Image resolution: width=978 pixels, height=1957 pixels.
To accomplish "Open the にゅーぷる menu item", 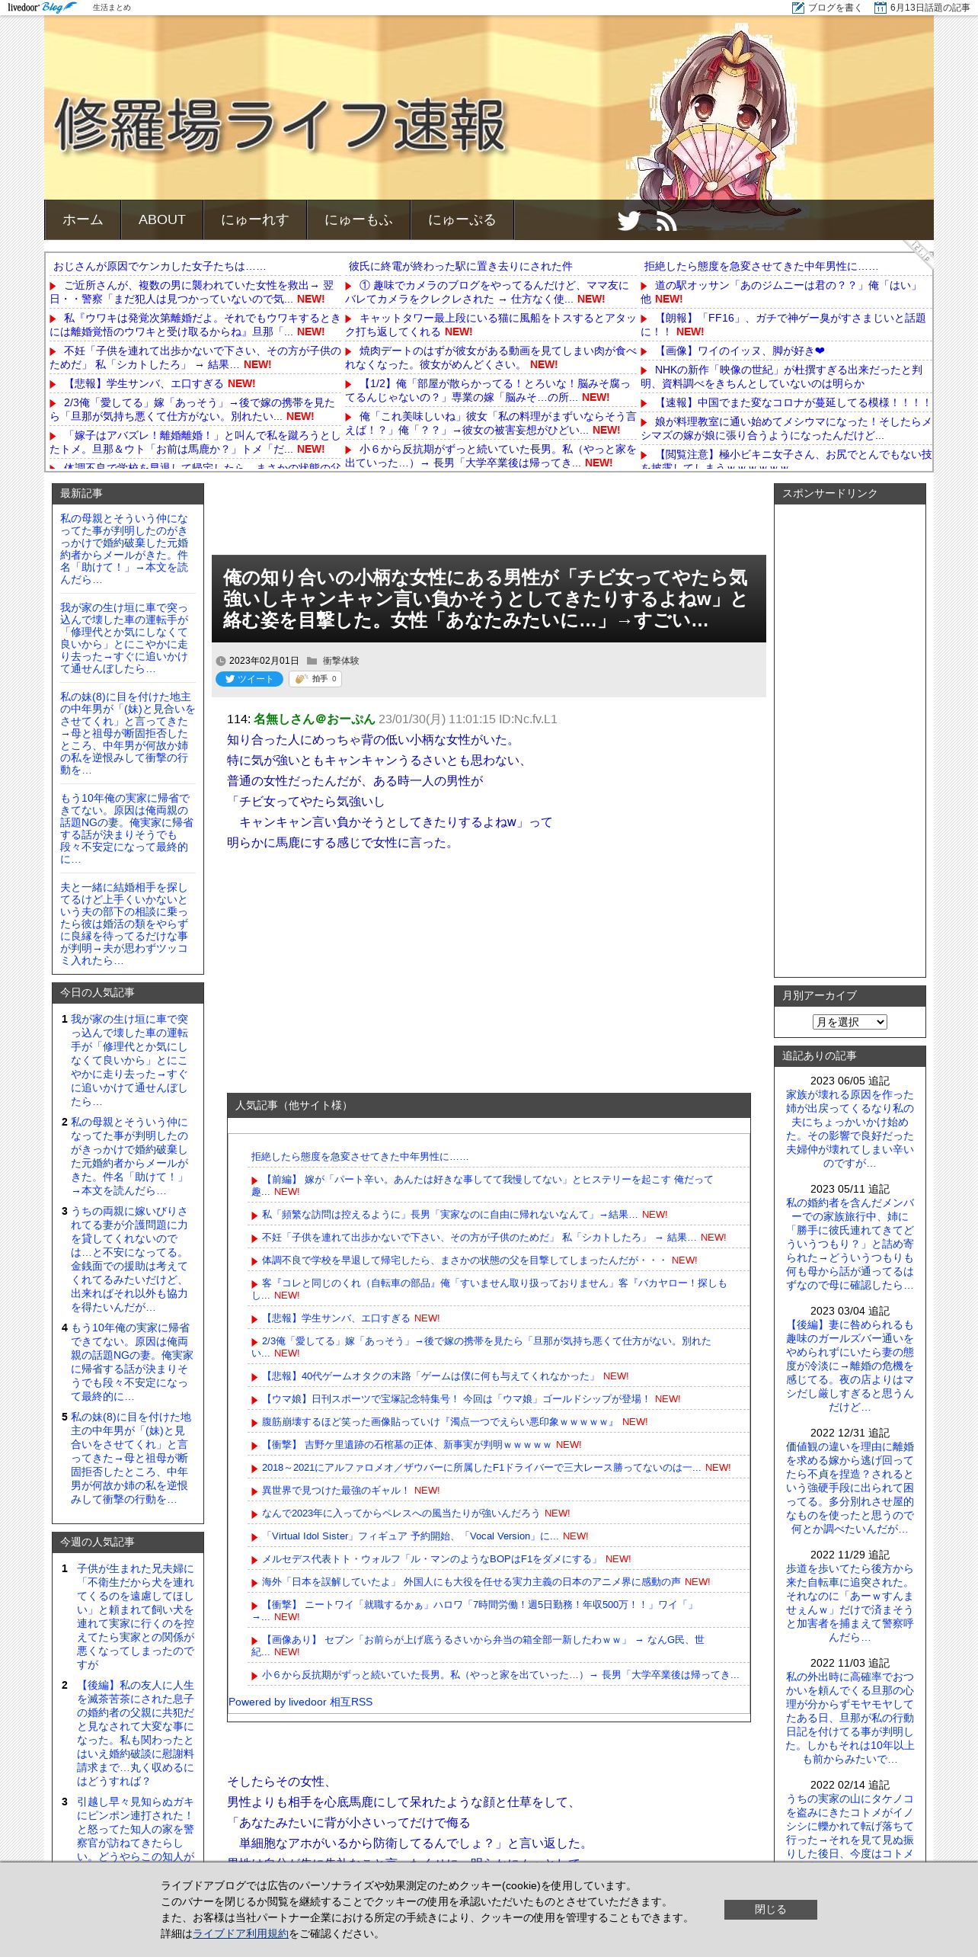I will coord(462,219).
